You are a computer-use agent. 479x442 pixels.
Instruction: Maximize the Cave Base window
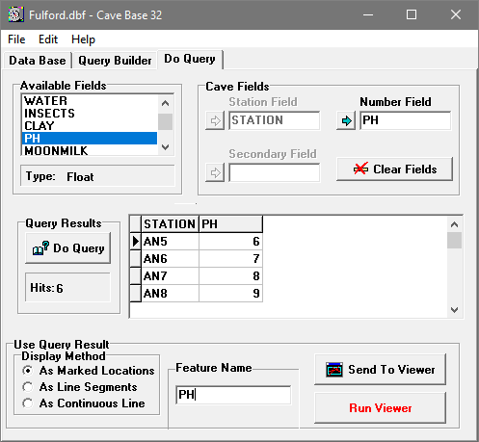(412, 14)
